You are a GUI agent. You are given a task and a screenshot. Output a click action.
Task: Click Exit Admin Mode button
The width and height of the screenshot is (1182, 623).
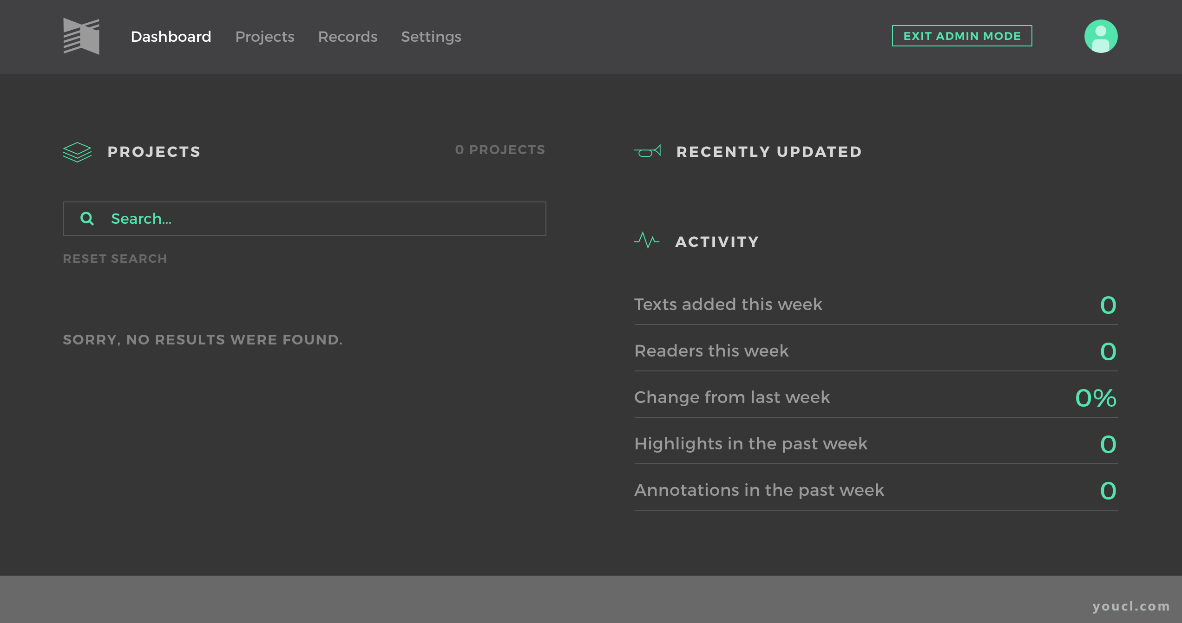(962, 36)
